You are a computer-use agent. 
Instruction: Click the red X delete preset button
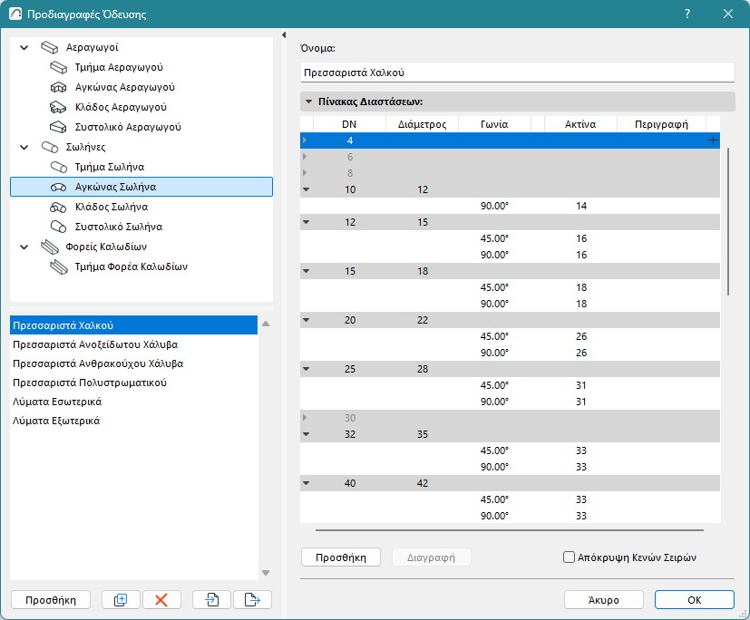point(161,599)
